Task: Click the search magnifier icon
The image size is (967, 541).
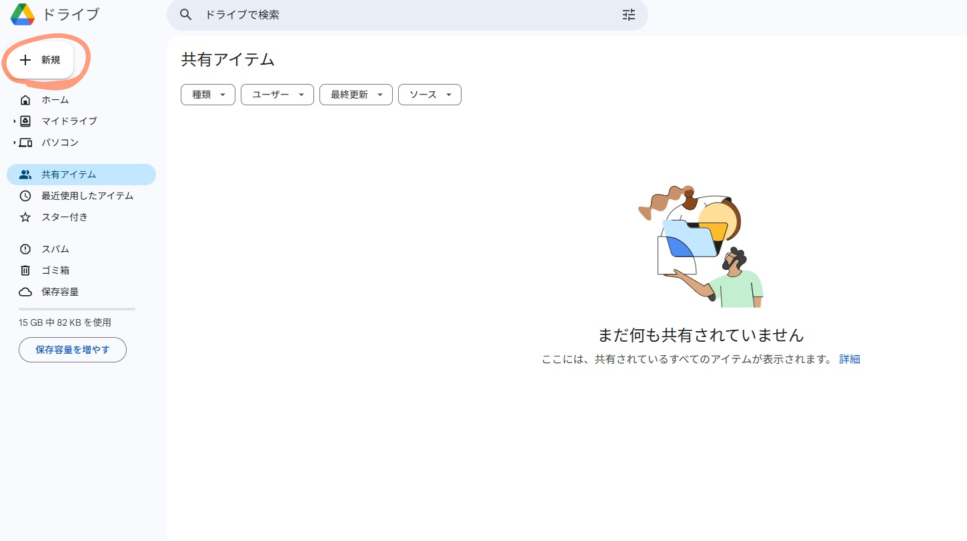Action: [x=186, y=15]
